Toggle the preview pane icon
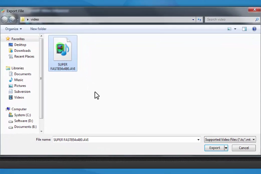This screenshot has height=174, width=261. click(x=244, y=29)
